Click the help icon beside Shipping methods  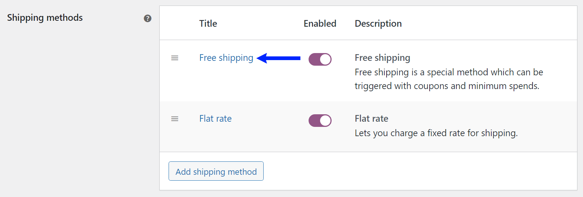click(x=147, y=18)
